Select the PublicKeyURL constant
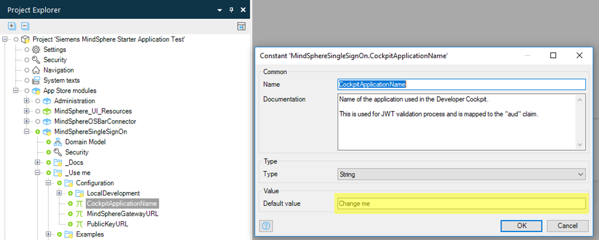 (107, 225)
